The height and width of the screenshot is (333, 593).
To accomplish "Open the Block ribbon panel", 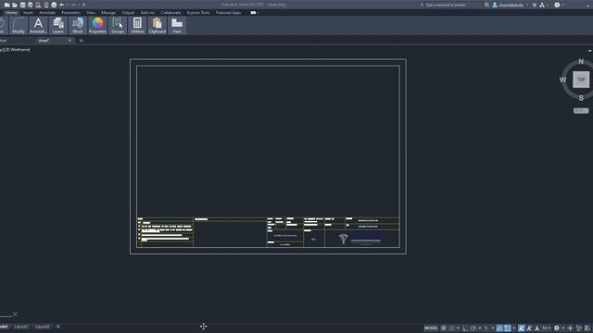I will pyautogui.click(x=78, y=26).
